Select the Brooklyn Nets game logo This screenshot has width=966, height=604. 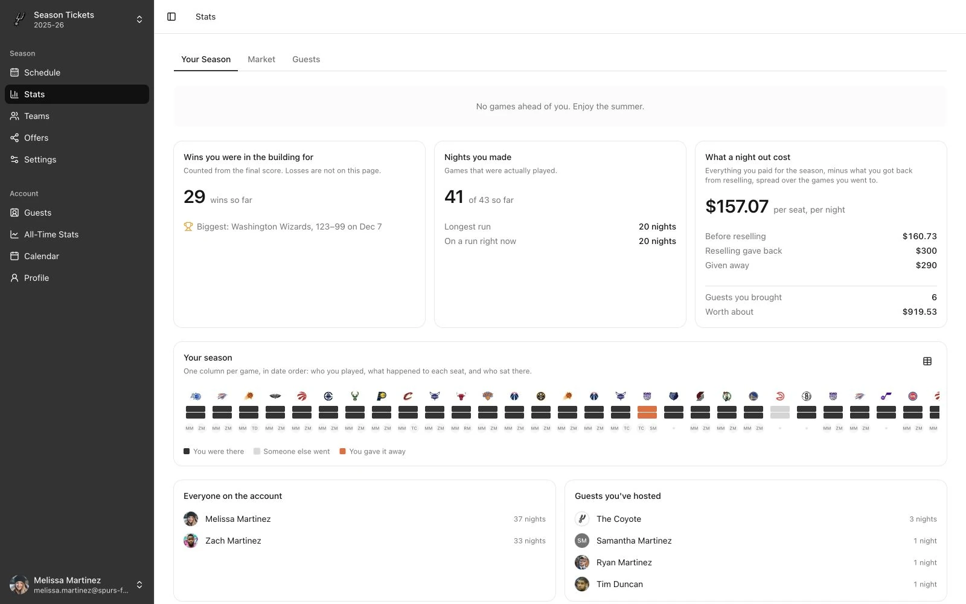click(807, 396)
